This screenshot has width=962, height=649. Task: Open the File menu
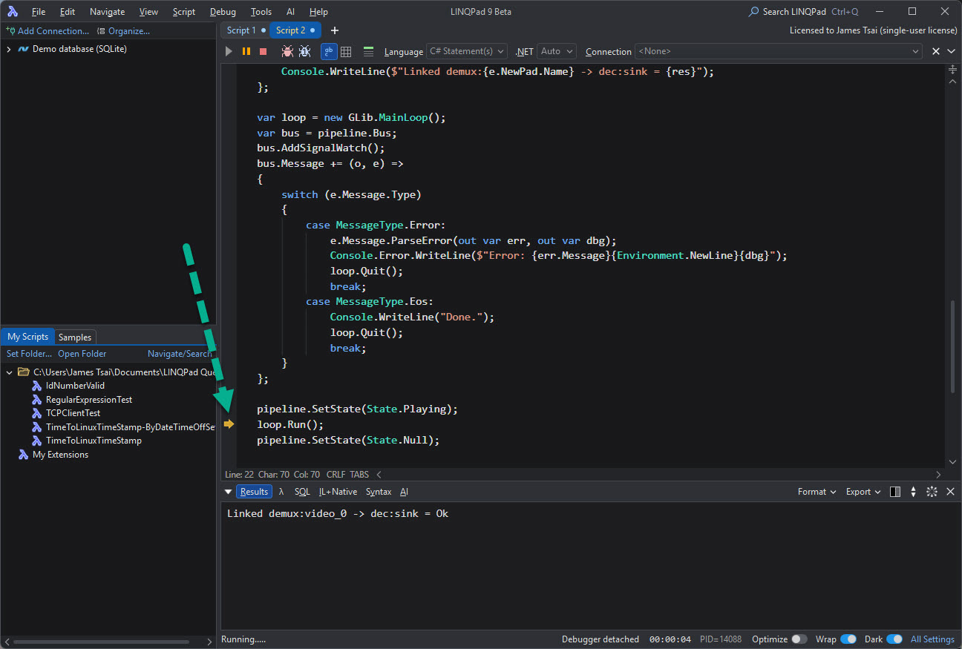click(39, 12)
